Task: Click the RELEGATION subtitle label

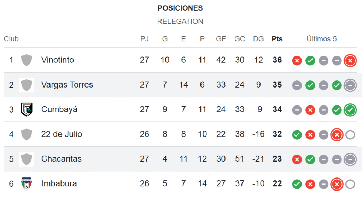Action: pyautogui.click(x=180, y=22)
